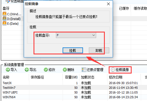Click the Modify (修改) checkmark icon
Screen dimensions: 147x101
[46, 70]
